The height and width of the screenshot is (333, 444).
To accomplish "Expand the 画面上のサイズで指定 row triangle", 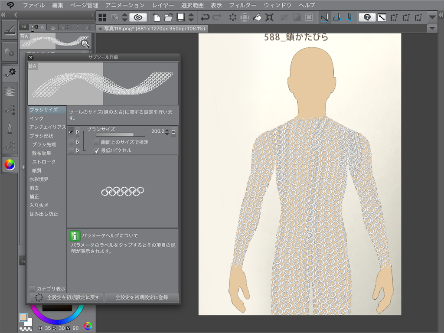I will click(78, 142).
